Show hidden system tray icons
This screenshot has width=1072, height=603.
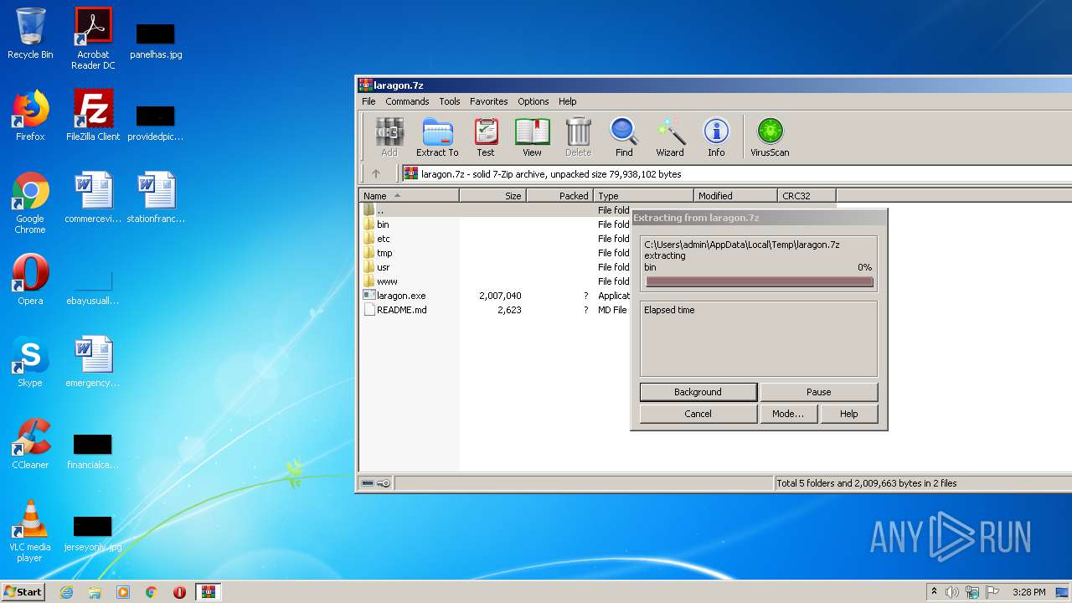[934, 591]
